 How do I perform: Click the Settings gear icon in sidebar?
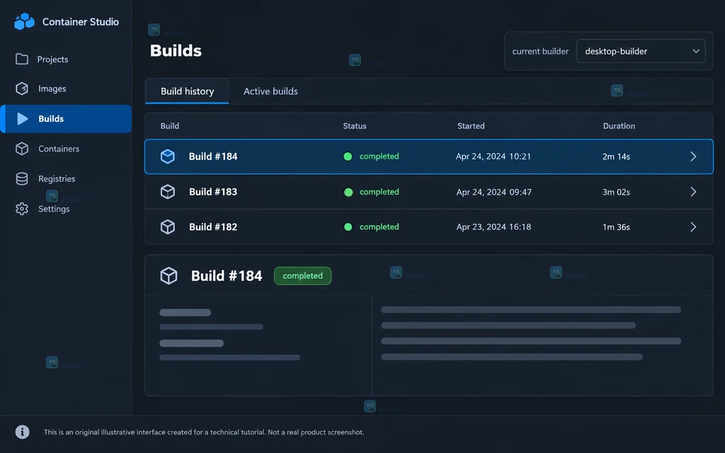point(22,209)
